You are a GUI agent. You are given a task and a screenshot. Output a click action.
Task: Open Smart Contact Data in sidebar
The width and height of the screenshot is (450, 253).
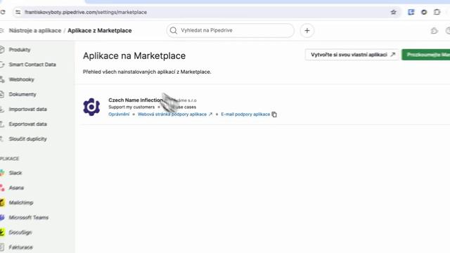32,65
